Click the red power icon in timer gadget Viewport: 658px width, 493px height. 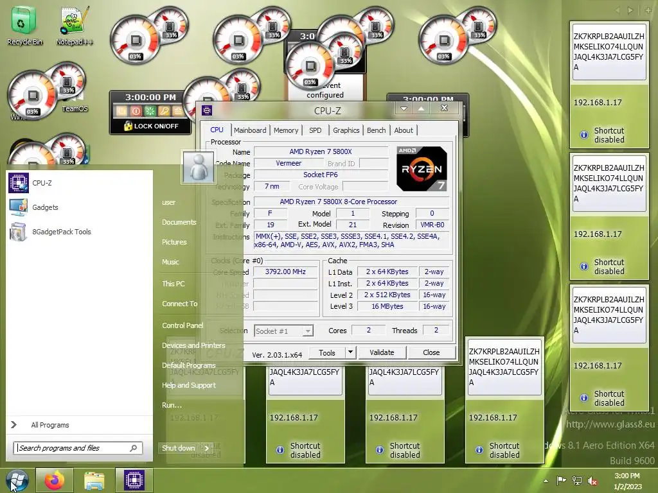(136, 111)
